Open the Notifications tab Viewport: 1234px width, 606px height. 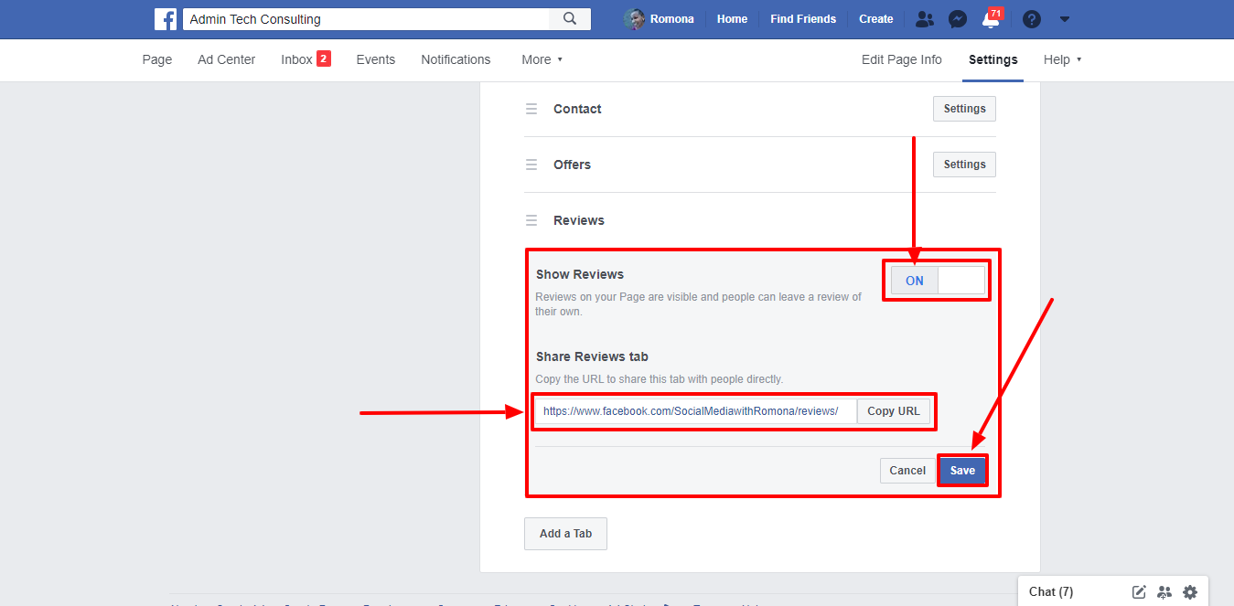point(456,59)
